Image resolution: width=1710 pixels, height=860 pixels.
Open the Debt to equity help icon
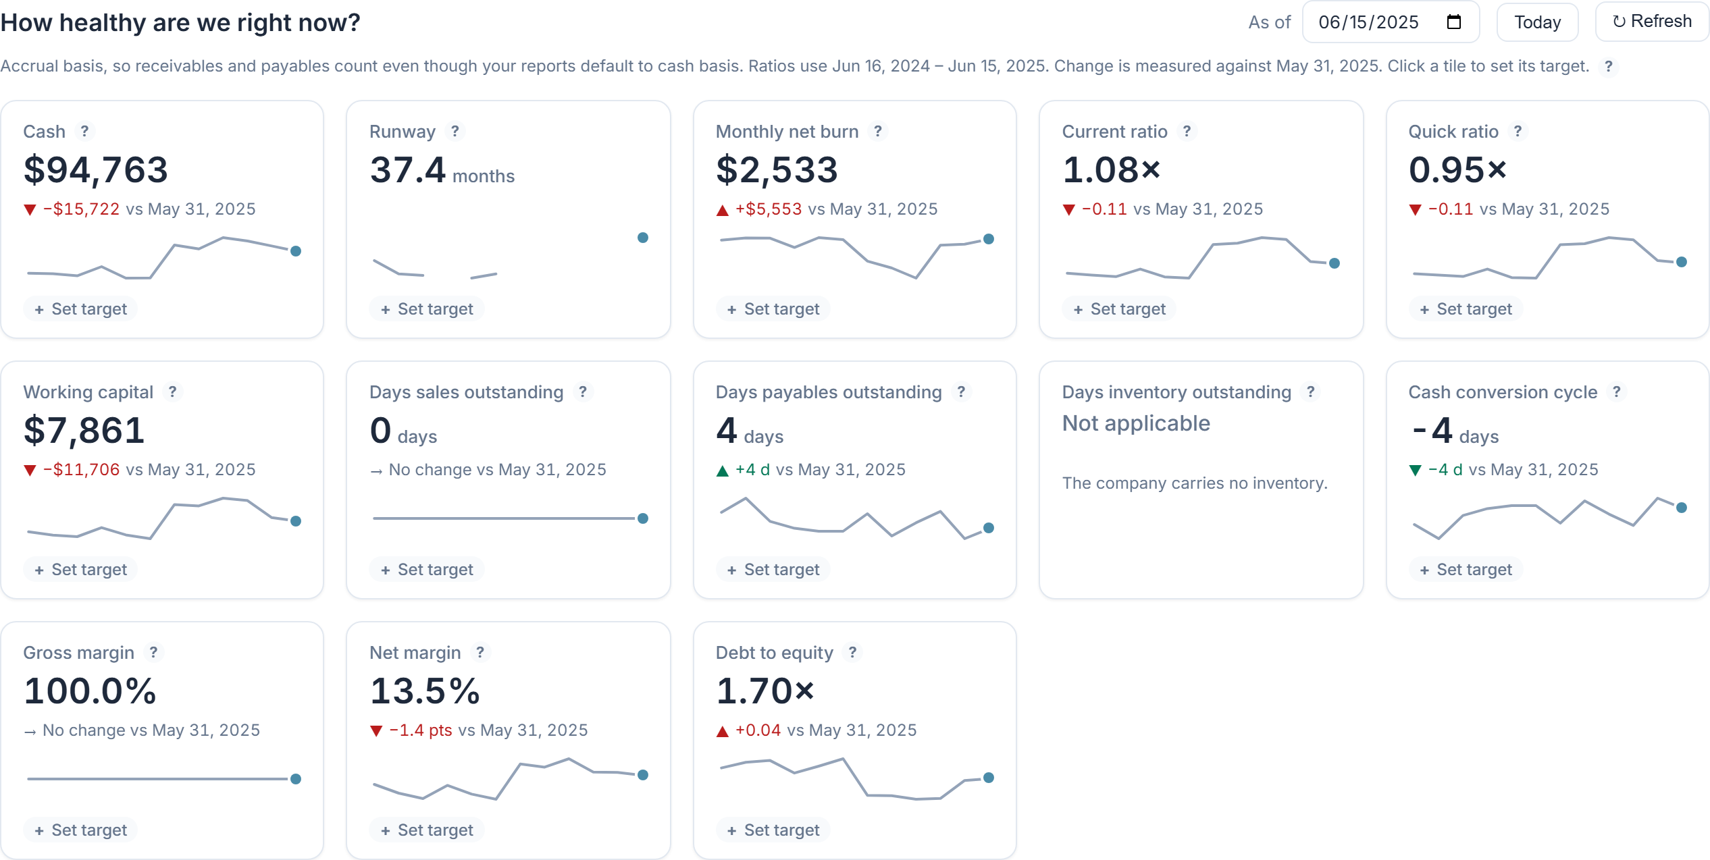(852, 652)
